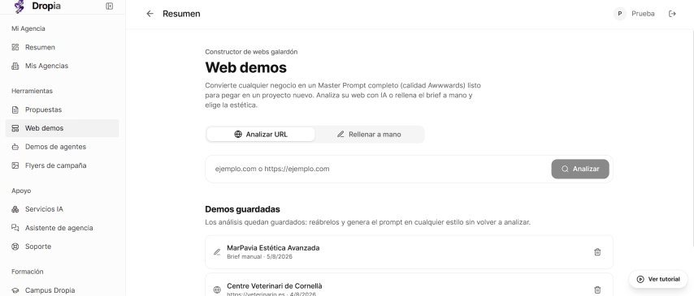Click the Soporte lifebuoy icon
Image resolution: width=694 pixels, height=296 pixels.
pyautogui.click(x=15, y=247)
